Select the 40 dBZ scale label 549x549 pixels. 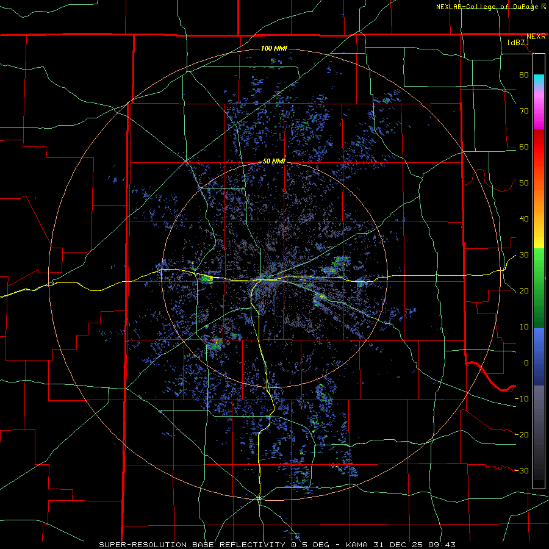(524, 219)
